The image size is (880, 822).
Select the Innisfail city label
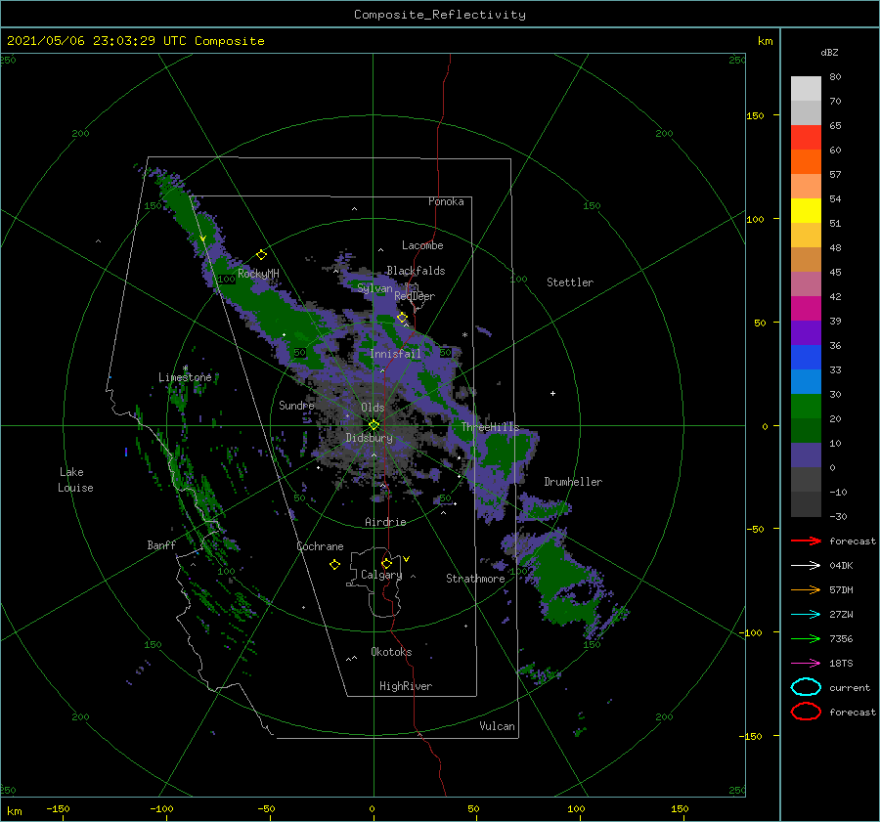pos(395,354)
